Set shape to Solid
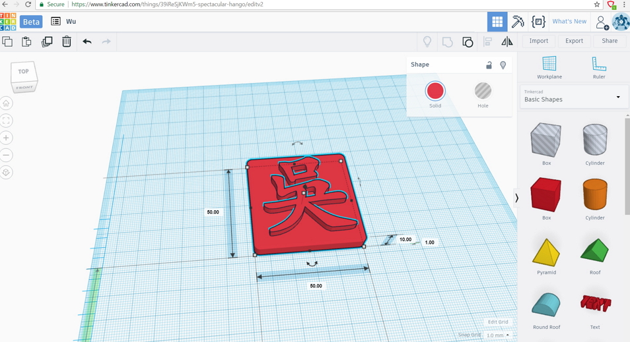This screenshot has height=342, width=630. 435,91
